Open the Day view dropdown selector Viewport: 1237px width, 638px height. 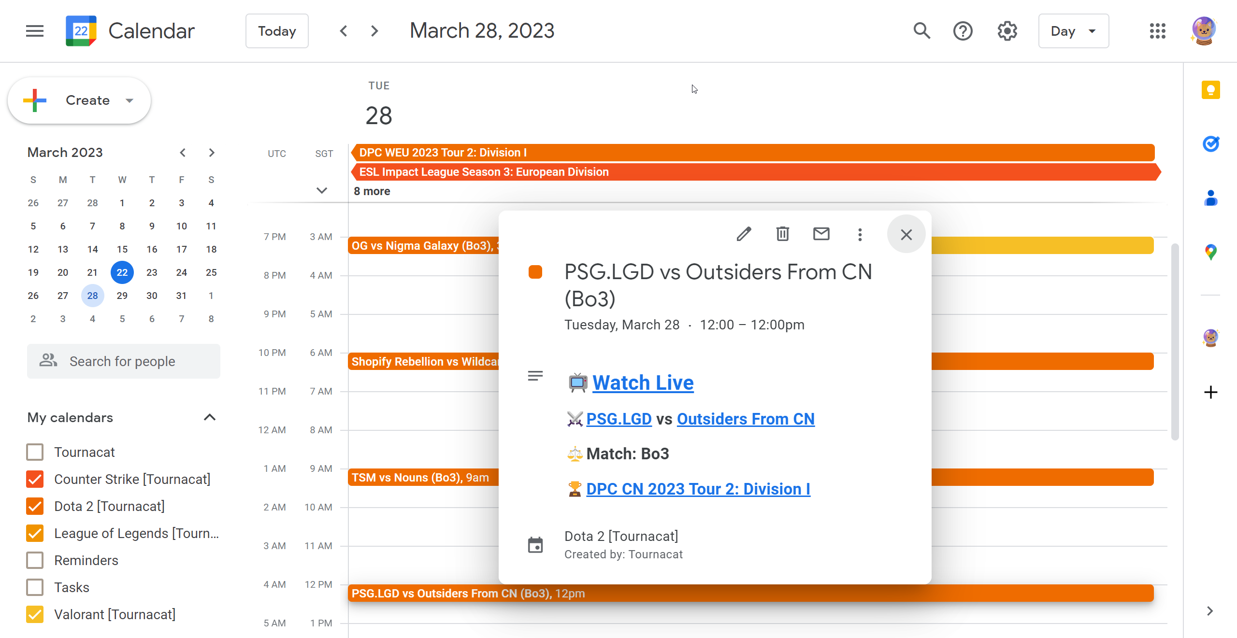point(1073,31)
